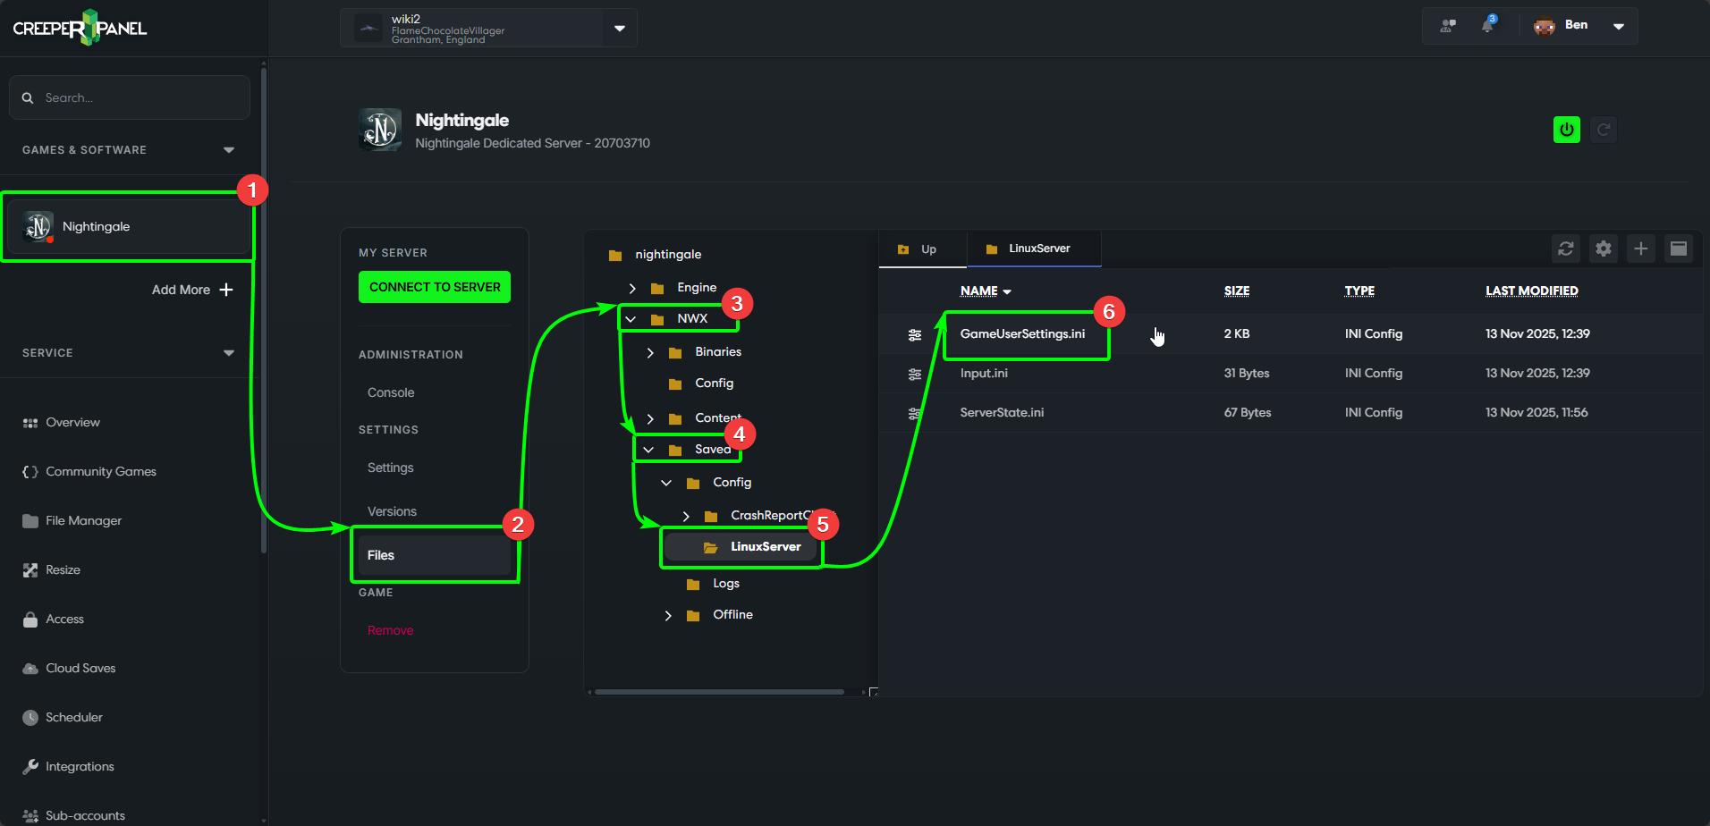The width and height of the screenshot is (1710, 826).
Task: Select the Refresh icon in the file browser toolbar
Action: tap(1565, 249)
